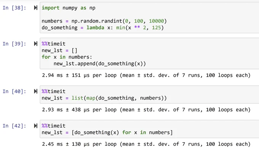This screenshot has height=150, width=259.
Task: Click the '%%timeit' line in cell 42
Action: (54, 126)
